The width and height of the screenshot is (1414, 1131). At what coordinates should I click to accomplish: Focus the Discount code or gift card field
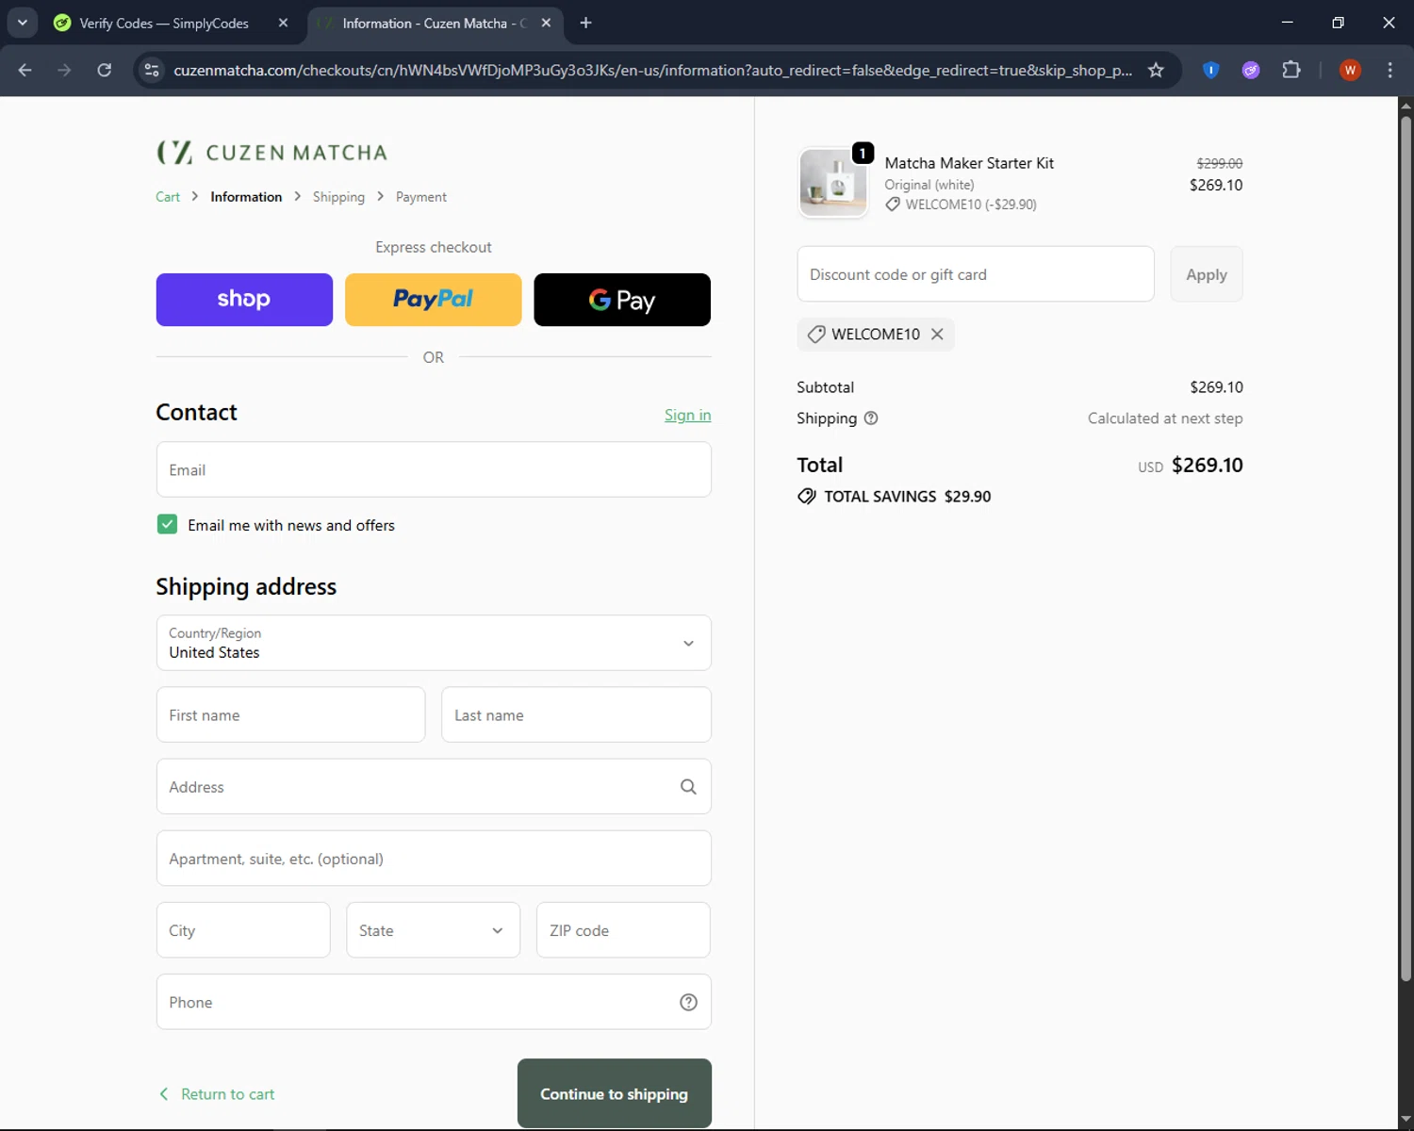click(x=976, y=274)
